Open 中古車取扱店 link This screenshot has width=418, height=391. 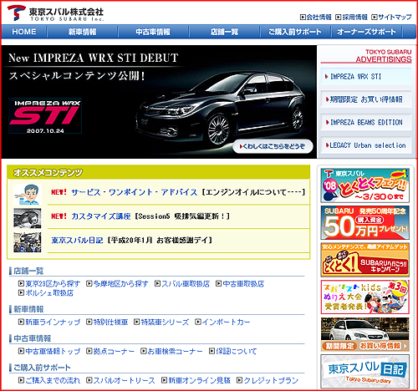coord(240,284)
